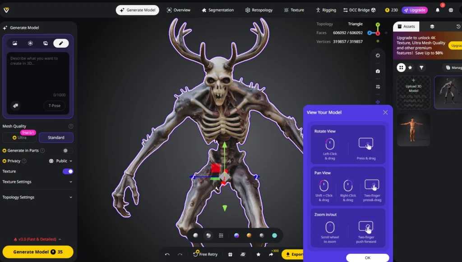This screenshot has width=462, height=262.
Task: Switch to the Retopology tab
Action: [x=259, y=10]
